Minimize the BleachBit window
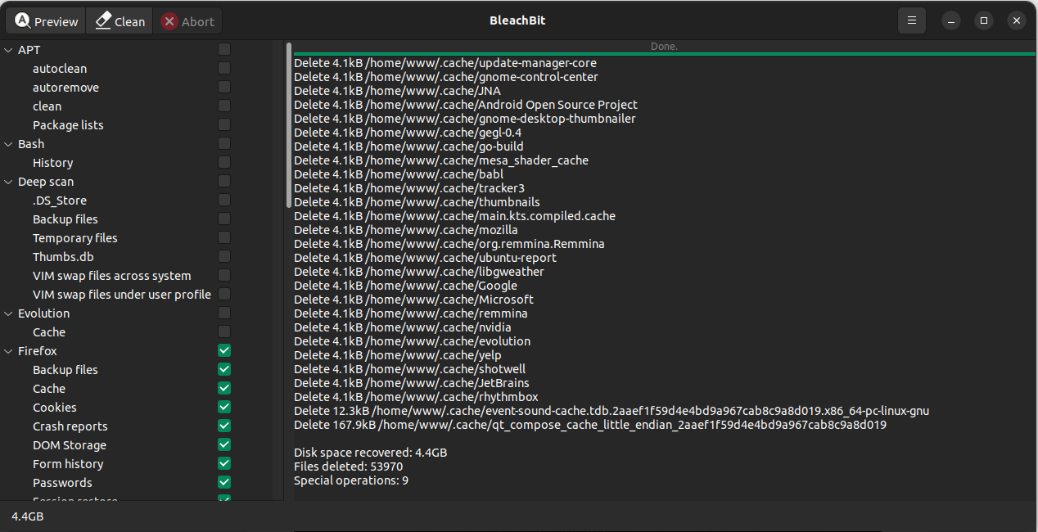The image size is (1038, 532). 950,20
